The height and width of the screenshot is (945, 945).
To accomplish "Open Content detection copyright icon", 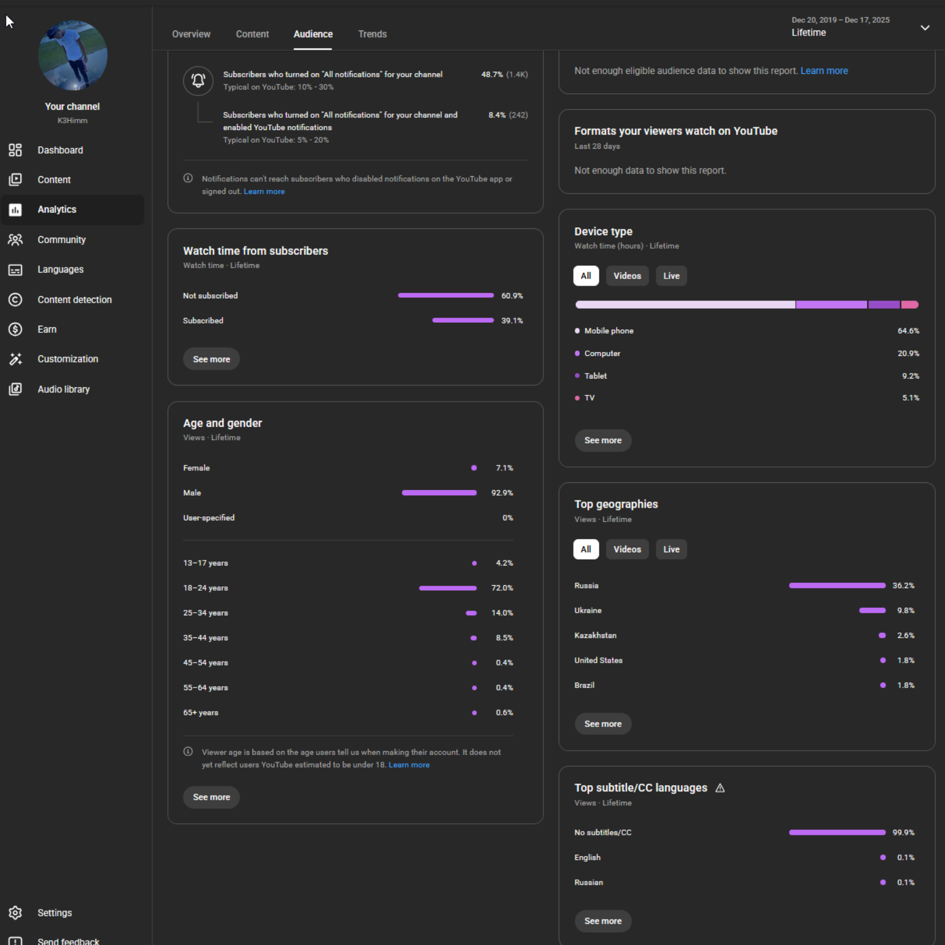I will pyautogui.click(x=15, y=300).
